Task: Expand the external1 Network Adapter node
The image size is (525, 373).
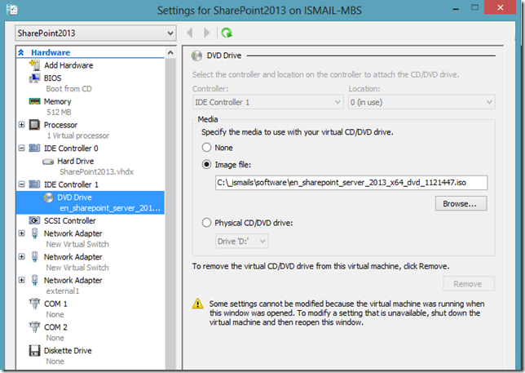Action: (x=21, y=280)
